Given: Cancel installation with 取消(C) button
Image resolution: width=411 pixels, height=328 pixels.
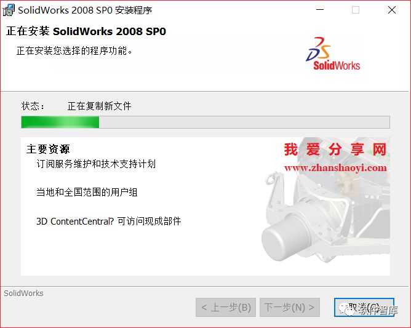Looking at the screenshot, I should [364, 307].
